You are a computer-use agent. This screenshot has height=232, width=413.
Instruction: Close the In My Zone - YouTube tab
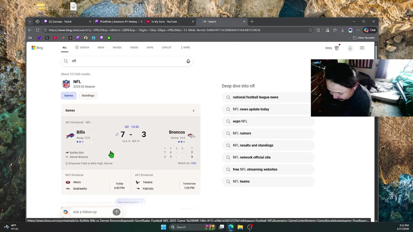(193, 22)
